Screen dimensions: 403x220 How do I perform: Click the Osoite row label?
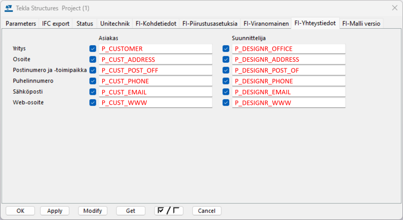tap(22, 60)
